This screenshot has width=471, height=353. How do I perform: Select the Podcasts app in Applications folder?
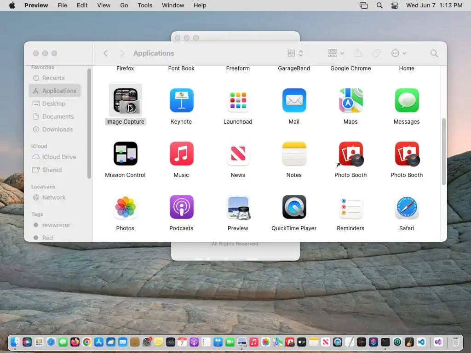[x=181, y=207]
